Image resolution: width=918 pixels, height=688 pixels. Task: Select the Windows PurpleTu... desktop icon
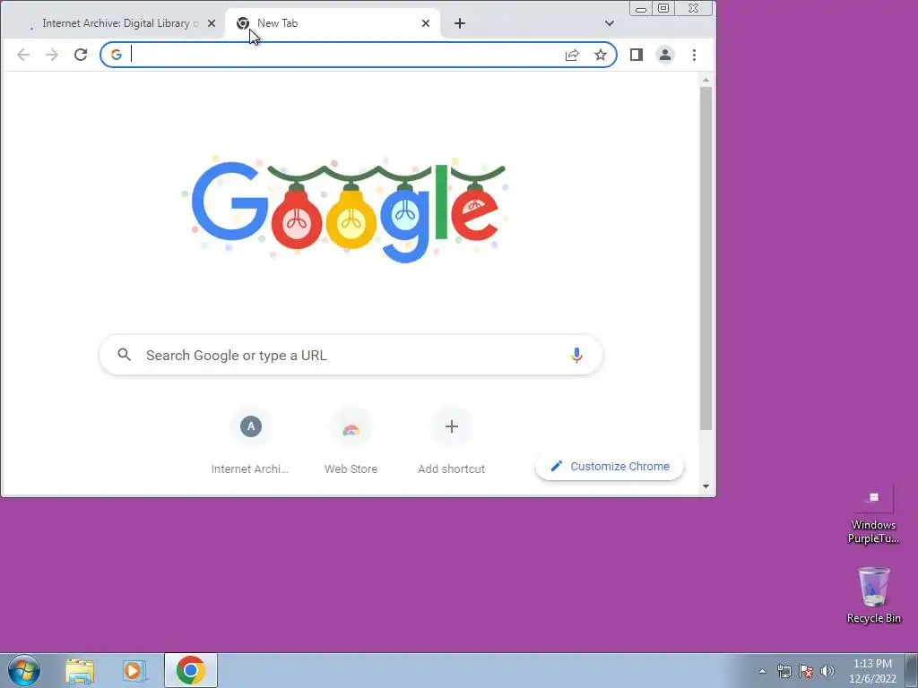tap(873, 515)
